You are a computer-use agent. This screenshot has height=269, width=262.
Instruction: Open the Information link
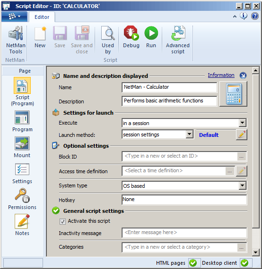coord(221,75)
